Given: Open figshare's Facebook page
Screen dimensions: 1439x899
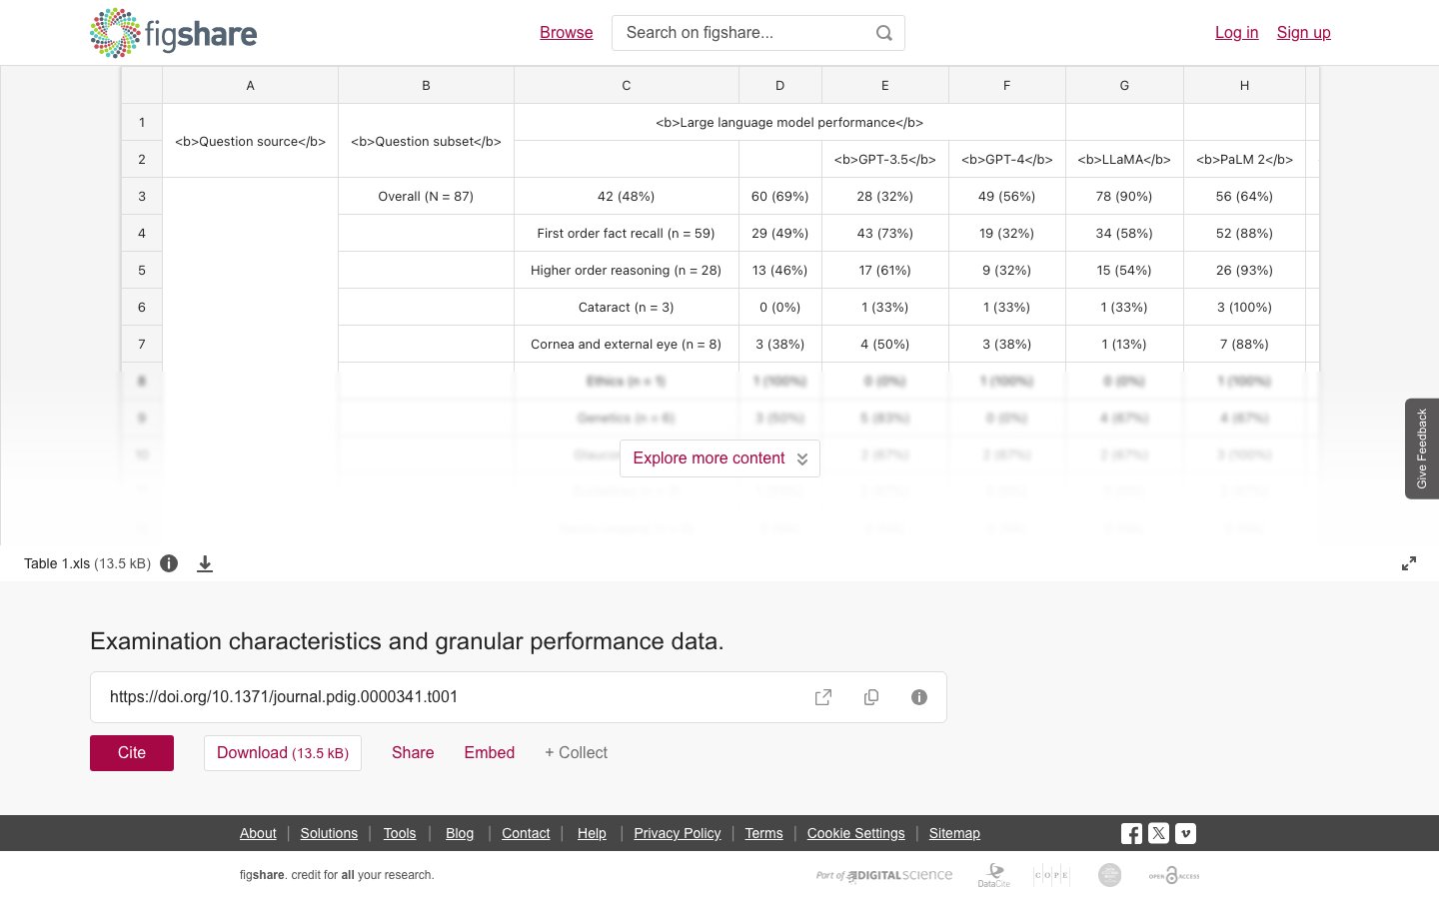Looking at the screenshot, I should click(x=1131, y=833).
